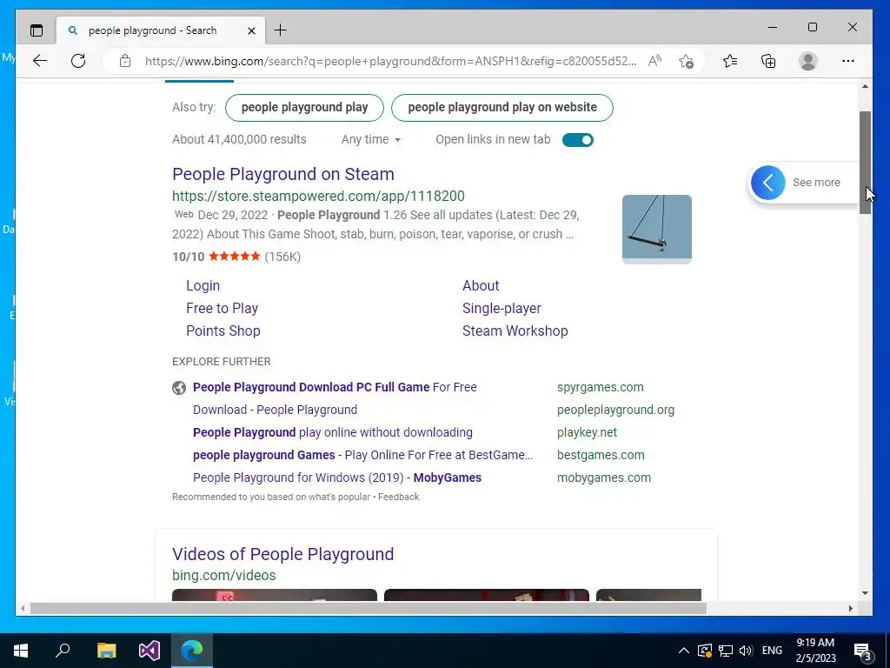The height and width of the screenshot is (668, 890).
Task: Click the horizontal scroll right arrow
Action: coord(850,608)
